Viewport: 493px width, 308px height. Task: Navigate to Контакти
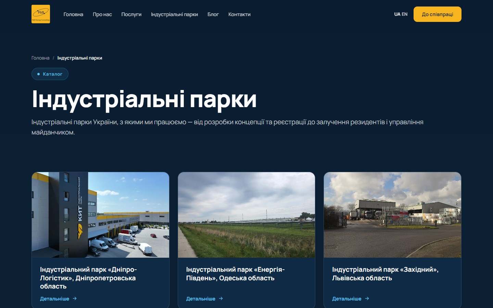point(239,14)
